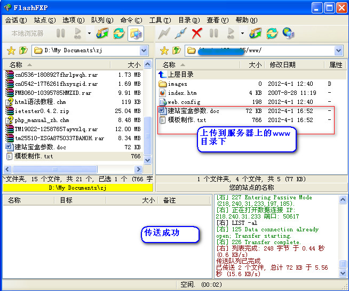Select index.htm in remote file list
This screenshot has height=291, width=349.
[x=182, y=93]
